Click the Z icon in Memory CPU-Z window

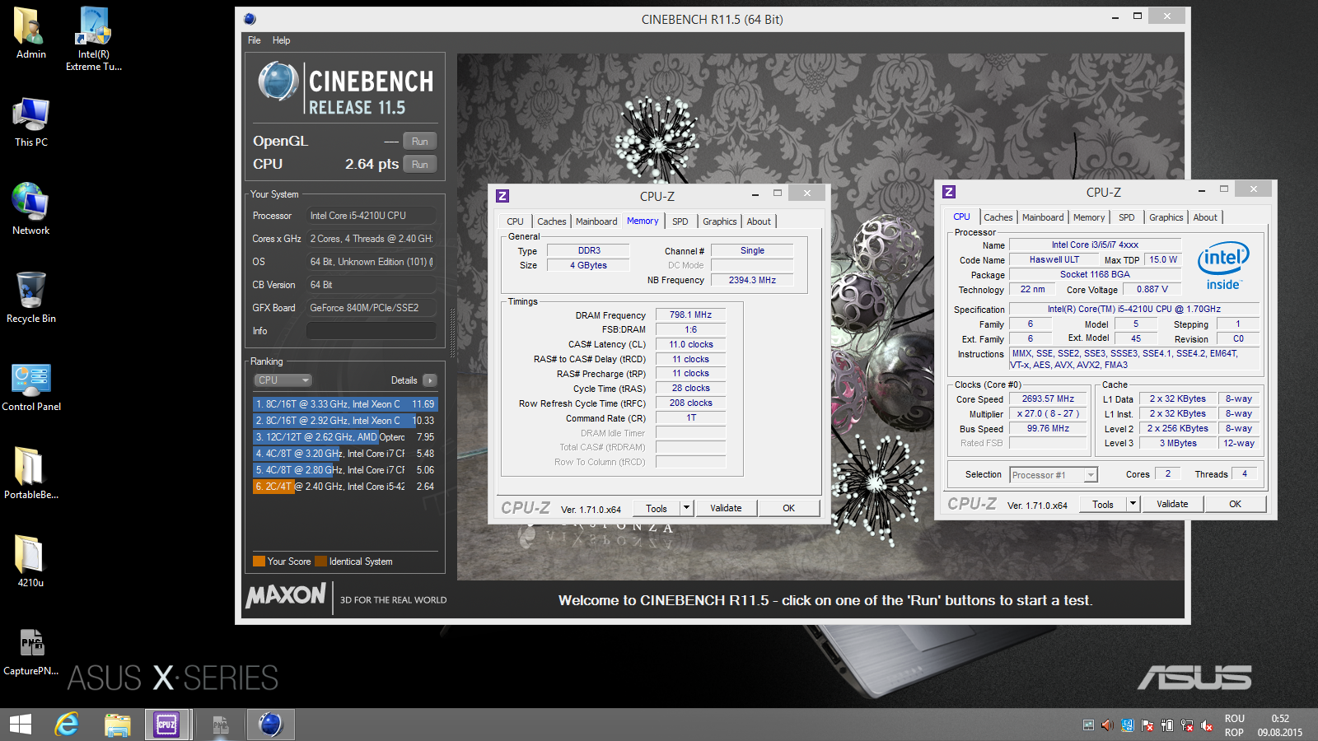(502, 195)
